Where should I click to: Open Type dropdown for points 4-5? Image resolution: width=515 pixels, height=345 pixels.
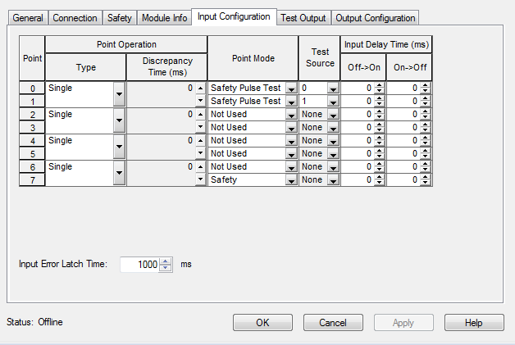point(119,147)
